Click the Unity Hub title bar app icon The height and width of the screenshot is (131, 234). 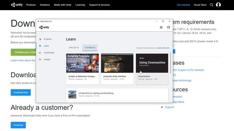pos(38,21)
